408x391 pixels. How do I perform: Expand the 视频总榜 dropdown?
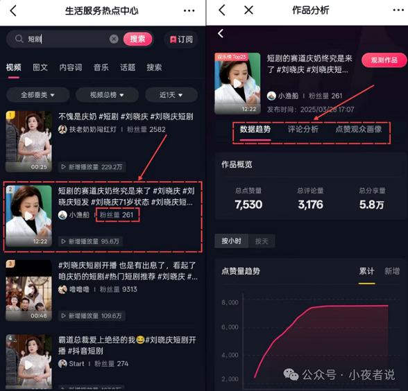click(107, 95)
